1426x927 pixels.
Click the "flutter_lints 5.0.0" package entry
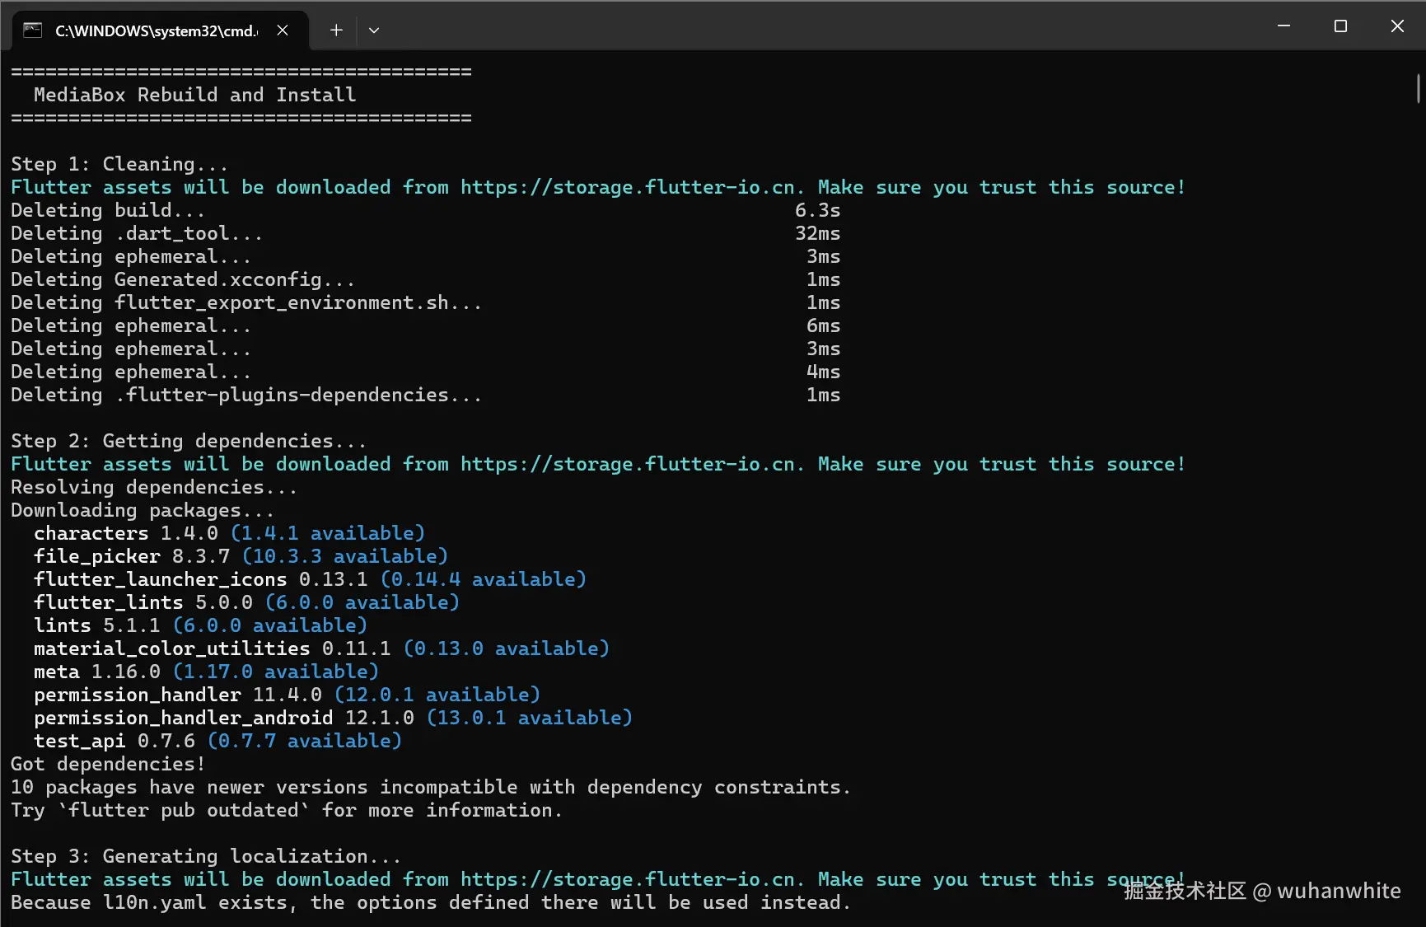click(x=143, y=602)
